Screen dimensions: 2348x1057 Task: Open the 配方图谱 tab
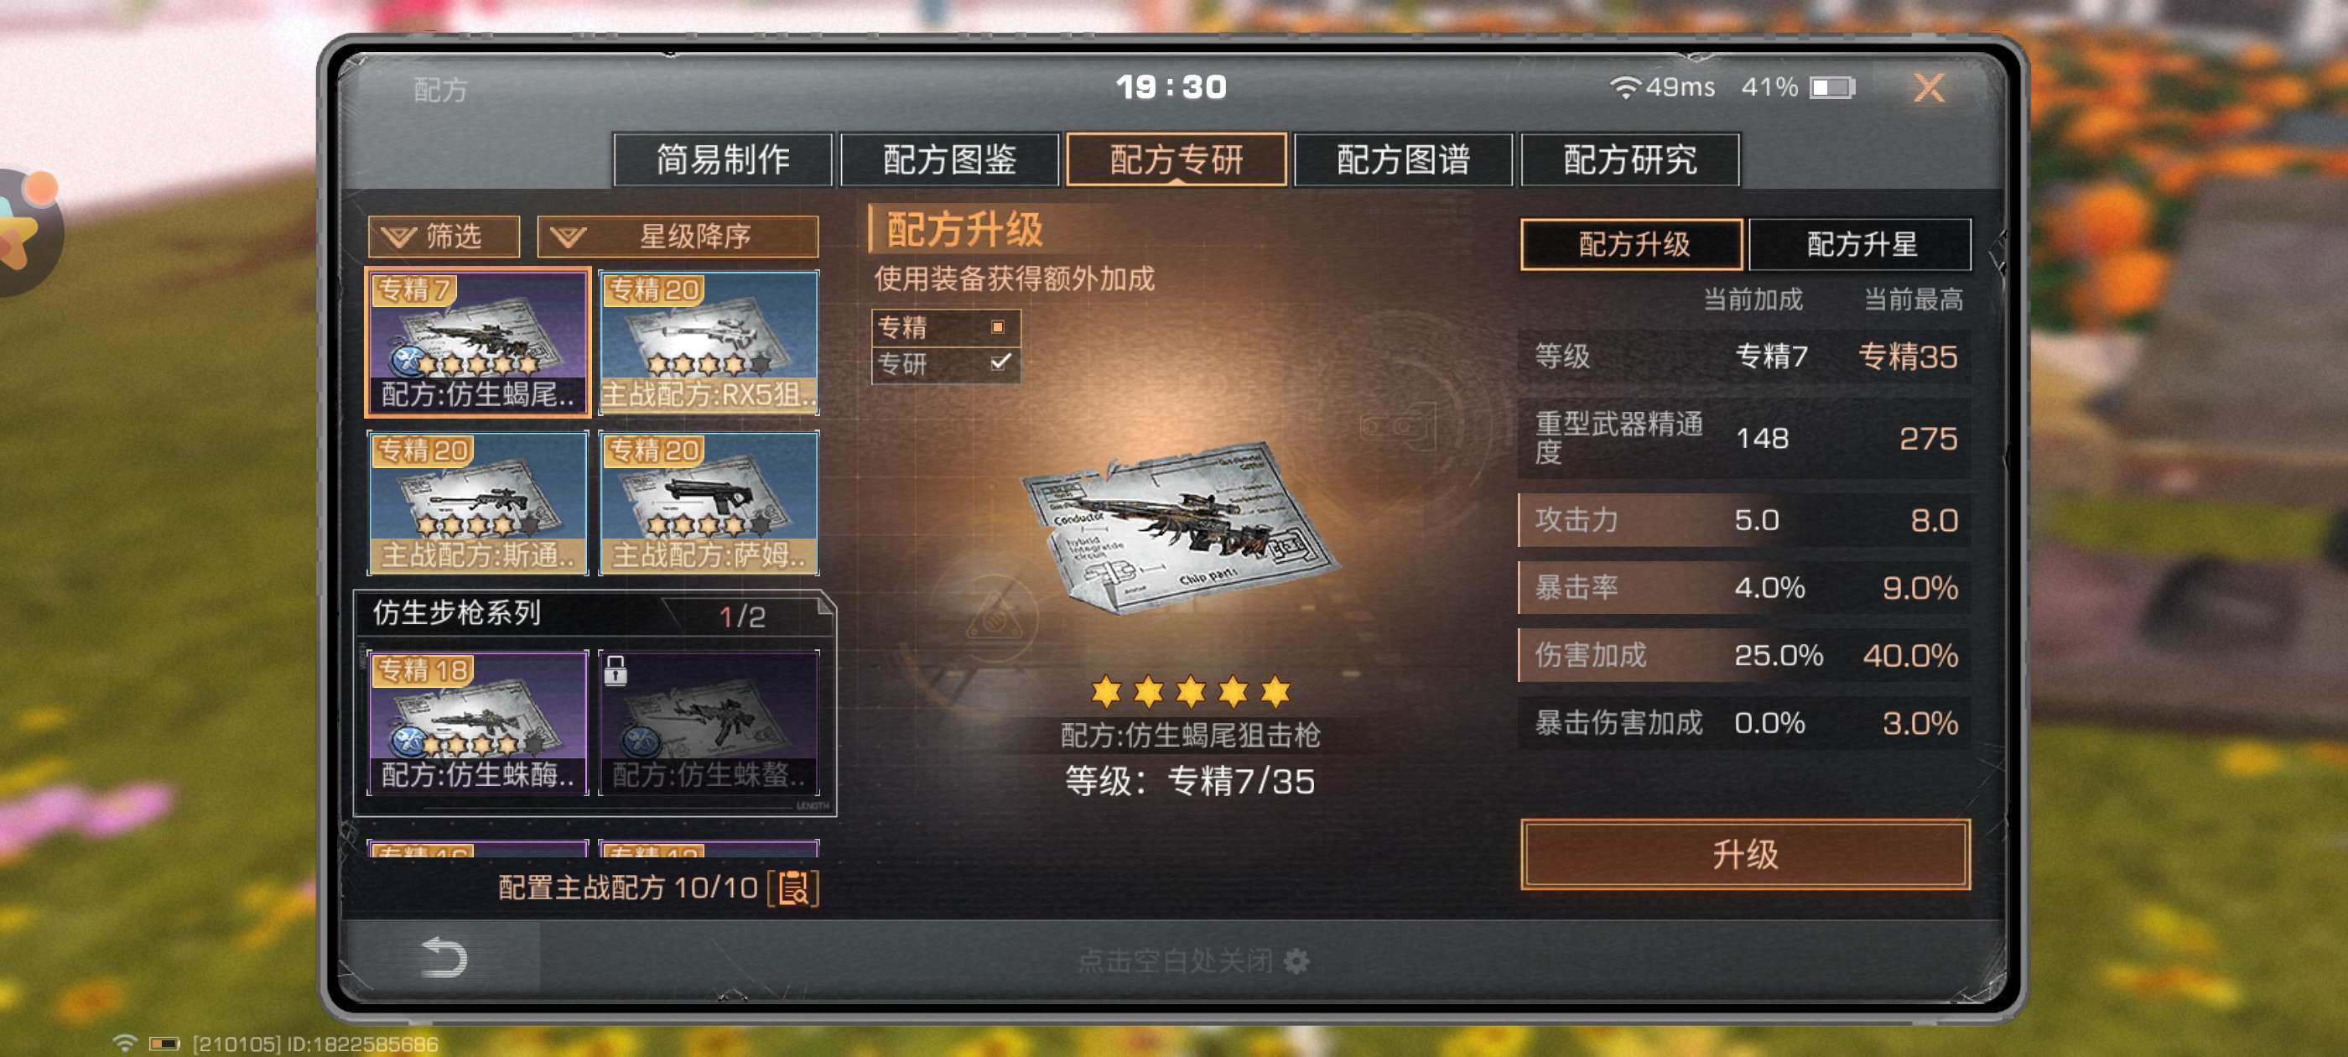point(1403,159)
